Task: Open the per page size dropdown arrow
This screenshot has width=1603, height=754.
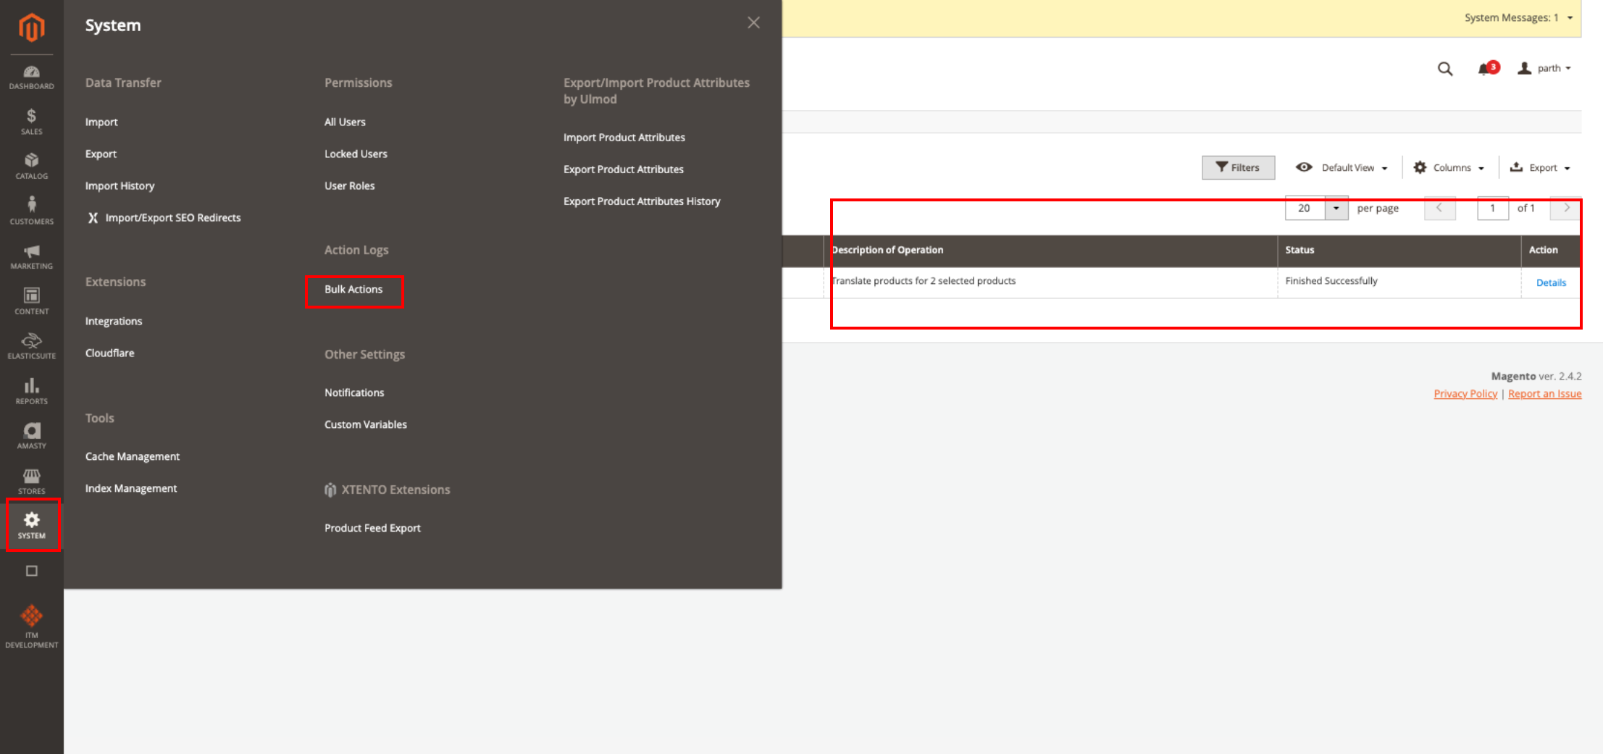Action: (x=1336, y=209)
